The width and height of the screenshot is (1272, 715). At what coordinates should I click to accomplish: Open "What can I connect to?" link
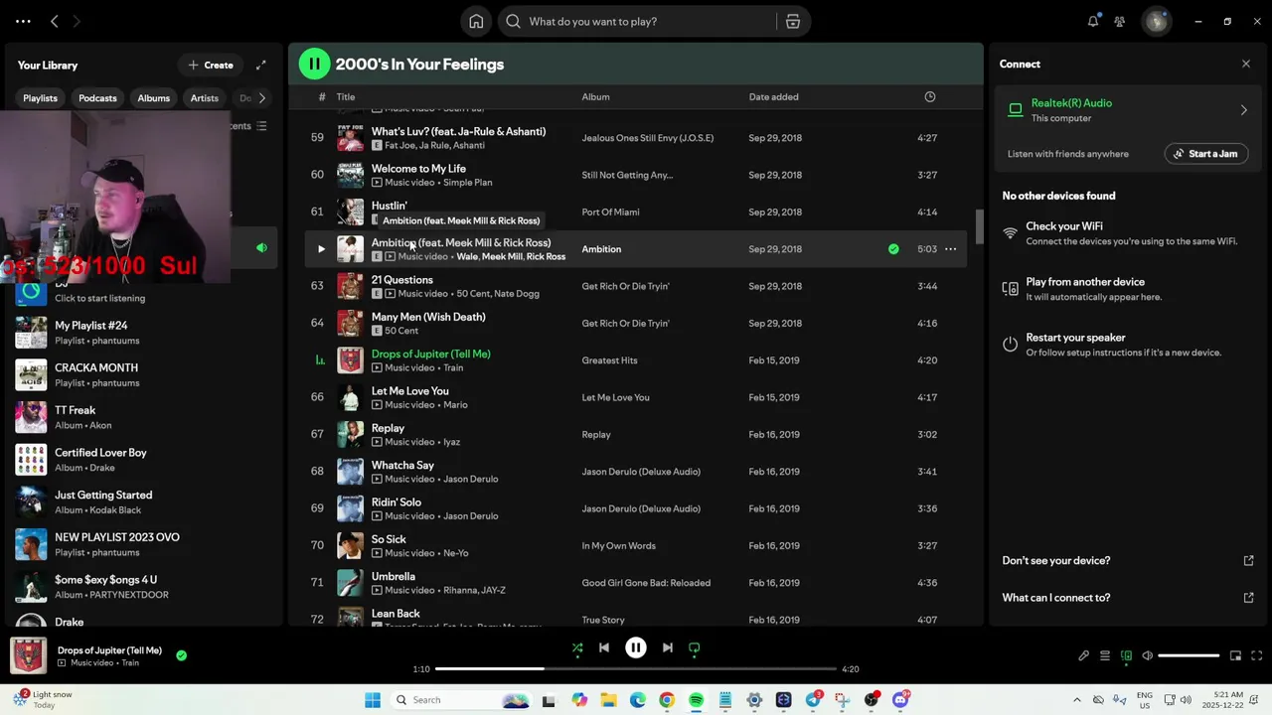(x=1128, y=598)
